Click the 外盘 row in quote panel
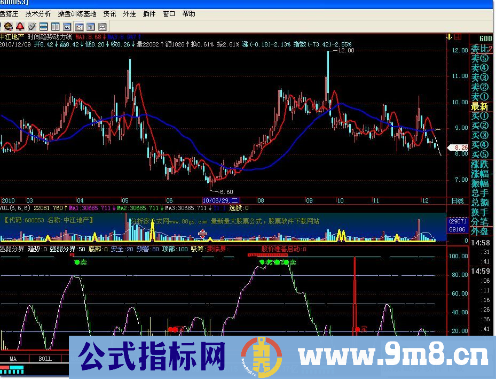The height and width of the screenshot is (379, 496). click(x=480, y=232)
